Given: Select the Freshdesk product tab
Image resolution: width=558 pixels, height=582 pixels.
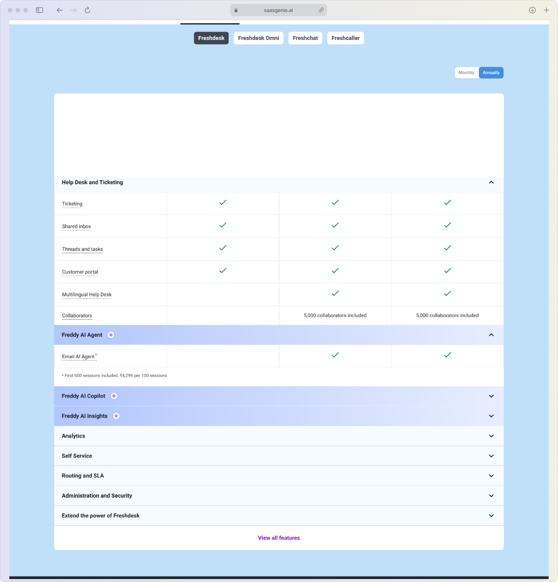Looking at the screenshot, I should click(x=211, y=38).
